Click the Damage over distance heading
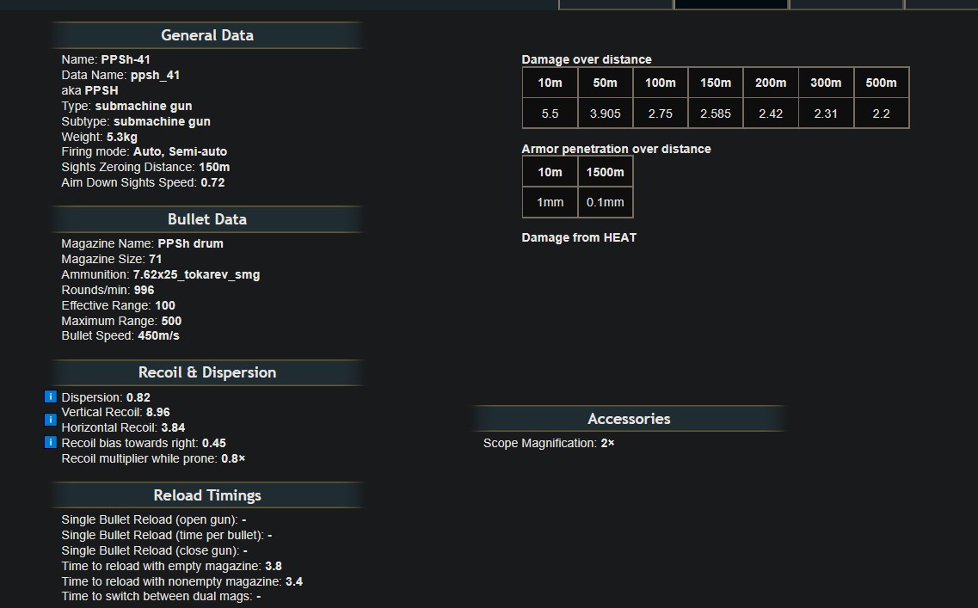Image resolution: width=978 pixels, height=608 pixels. 586,59
